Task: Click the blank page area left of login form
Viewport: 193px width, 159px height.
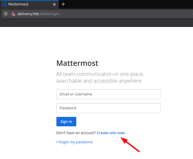Action: pyautogui.click(x=26, y=105)
